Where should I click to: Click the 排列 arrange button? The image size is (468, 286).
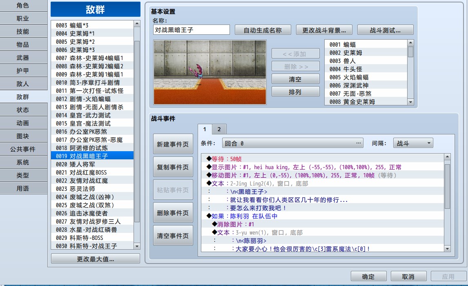pyautogui.click(x=296, y=92)
